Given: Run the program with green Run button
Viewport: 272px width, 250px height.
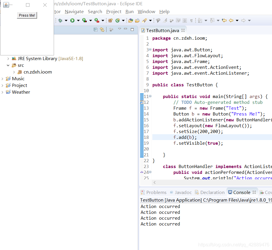Looking at the screenshot, I should point(72,20).
